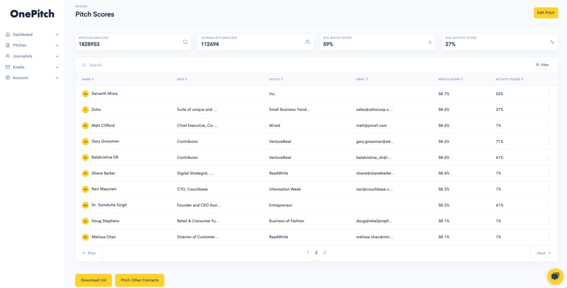Click Matt Clifford's avatar badge
Screen dimensions: 567x288
(85, 126)
